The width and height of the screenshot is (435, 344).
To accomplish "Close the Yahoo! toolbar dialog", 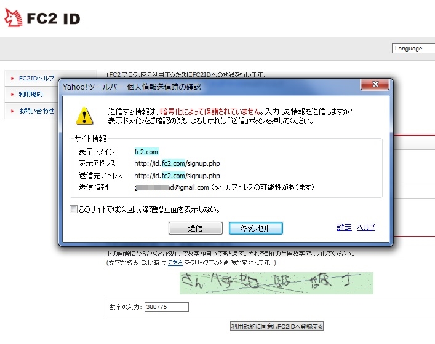I will coord(375,84).
